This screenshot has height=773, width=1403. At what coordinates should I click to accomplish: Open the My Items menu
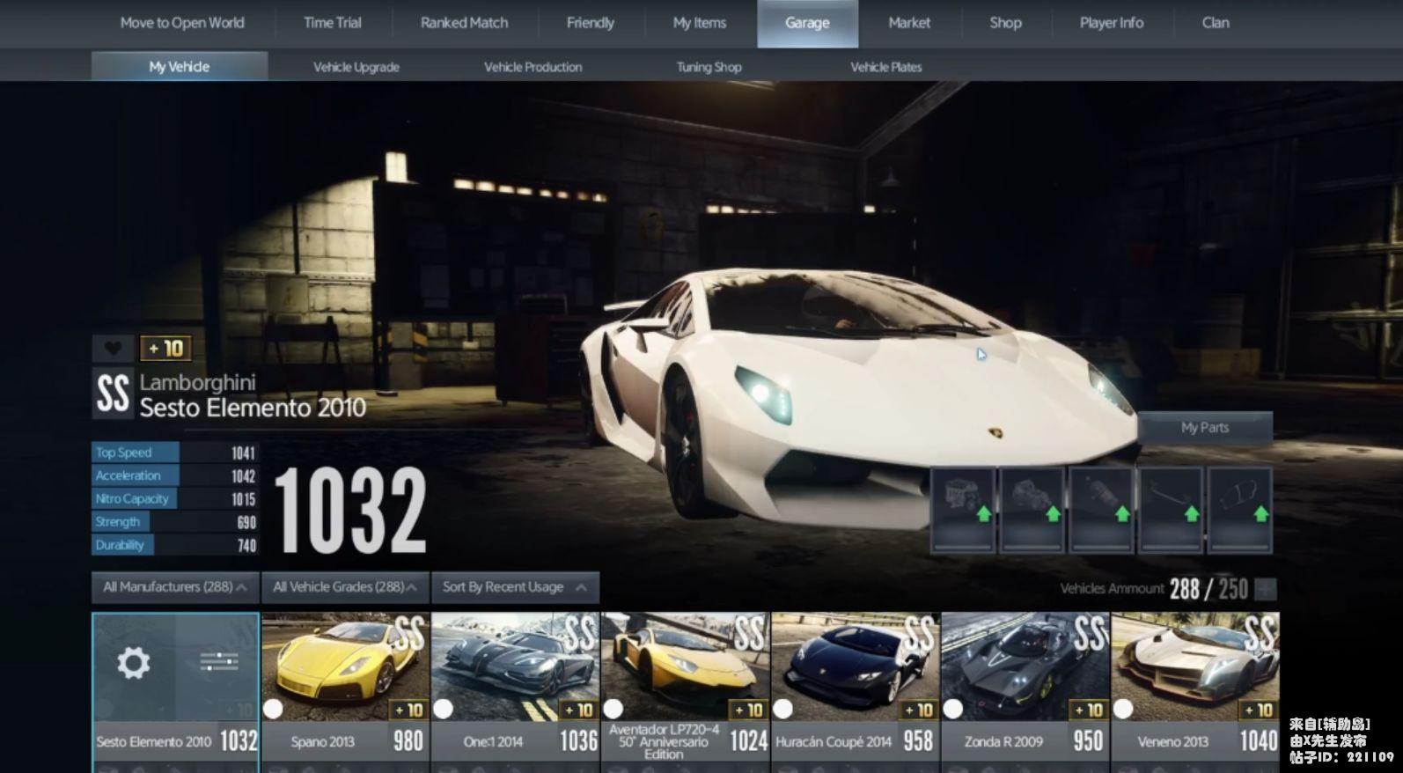pyautogui.click(x=700, y=23)
